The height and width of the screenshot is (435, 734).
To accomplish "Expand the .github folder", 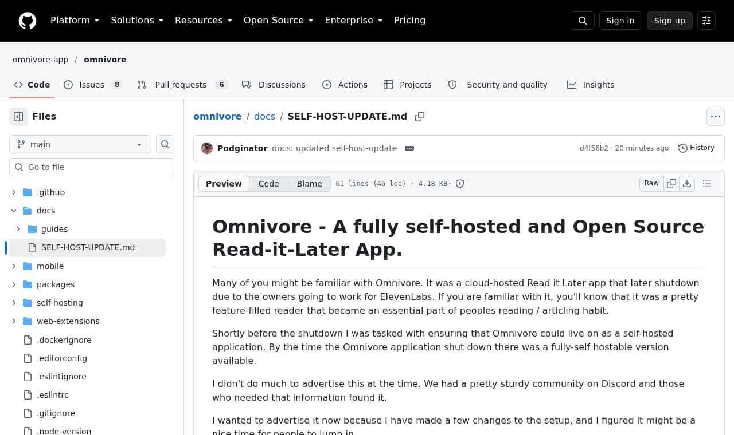I will pyautogui.click(x=14, y=192).
